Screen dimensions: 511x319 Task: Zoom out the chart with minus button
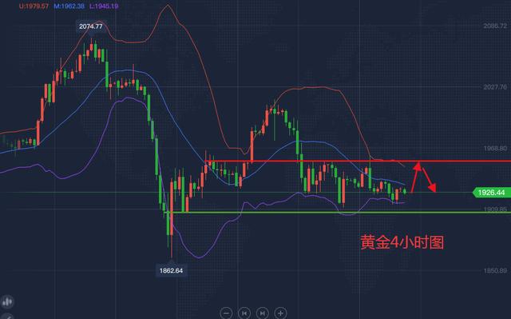tap(226, 313)
